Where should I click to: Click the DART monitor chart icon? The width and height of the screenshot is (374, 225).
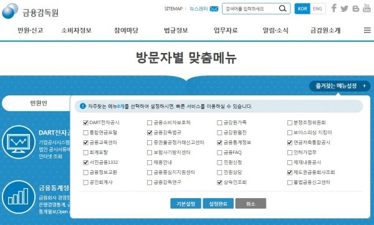[19, 142]
